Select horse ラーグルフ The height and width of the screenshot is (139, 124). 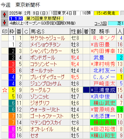40,90
